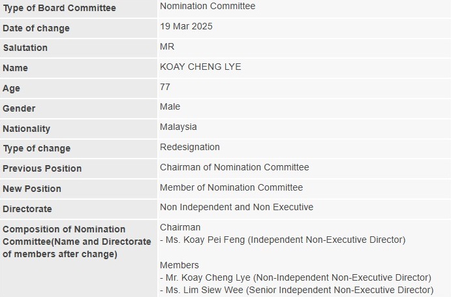
Task: Select the date 19 Mar 2025
Action: (186, 26)
